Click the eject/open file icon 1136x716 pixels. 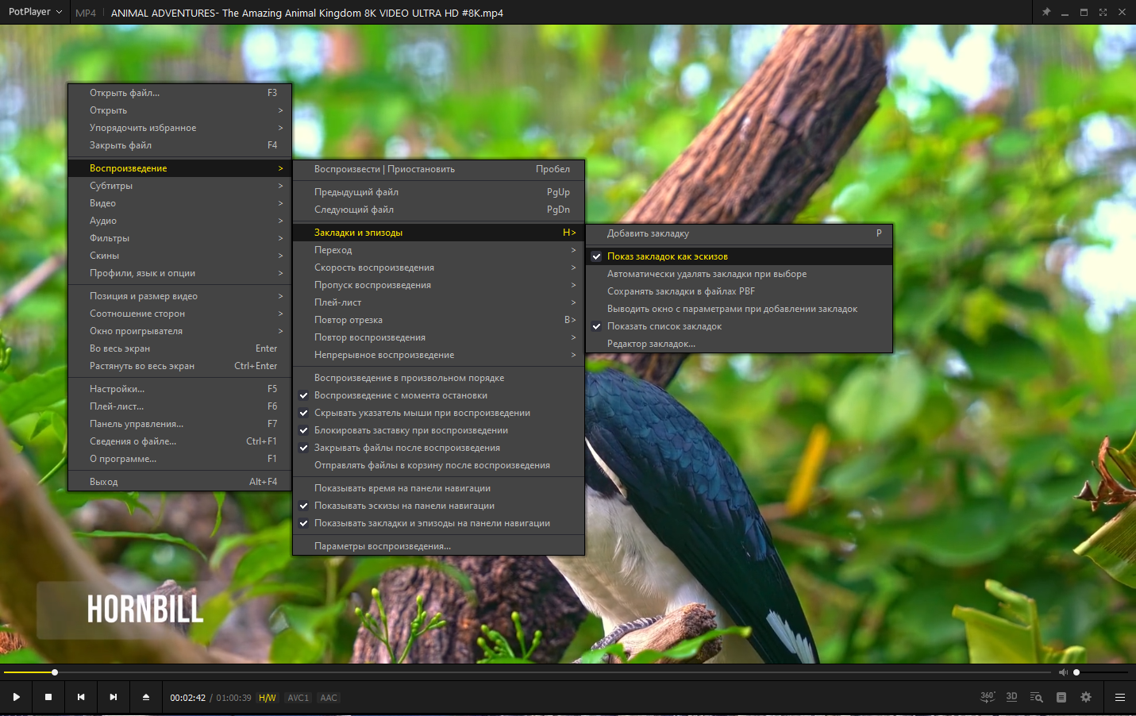(146, 697)
